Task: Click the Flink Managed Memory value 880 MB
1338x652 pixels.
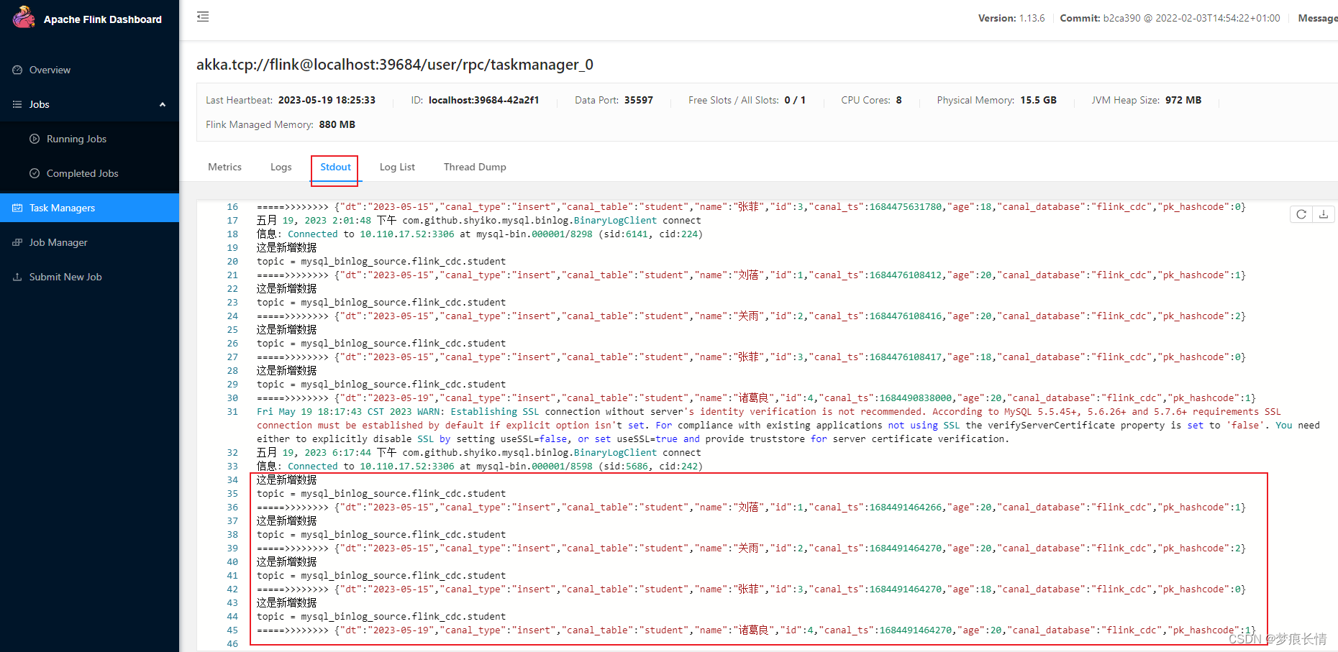Action: 337,124
